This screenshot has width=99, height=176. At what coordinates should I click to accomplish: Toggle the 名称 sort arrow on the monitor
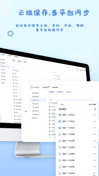(14, 67)
